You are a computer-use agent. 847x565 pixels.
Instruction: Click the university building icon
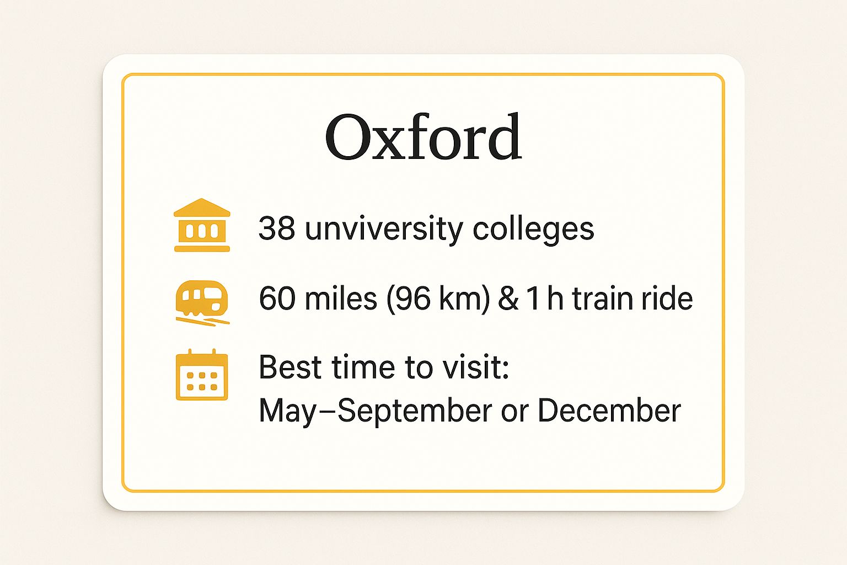point(202,225)
